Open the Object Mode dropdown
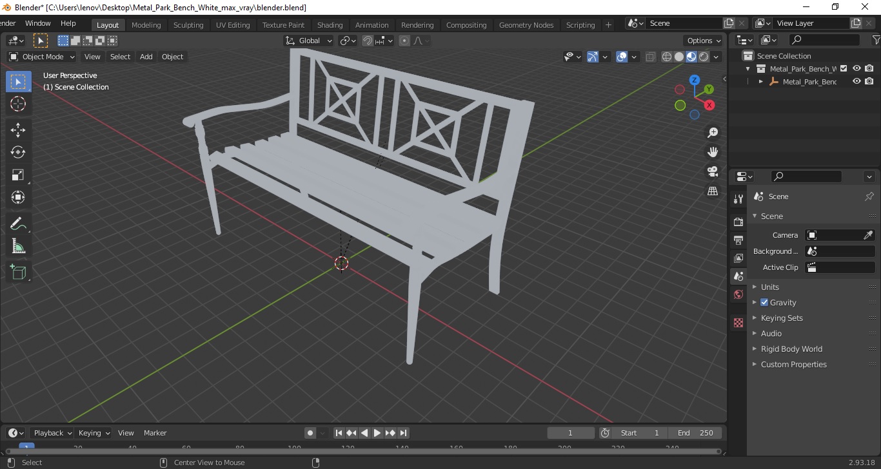This screenshot has height=469, width=881. pyautogui.click(x=41, y=57)
